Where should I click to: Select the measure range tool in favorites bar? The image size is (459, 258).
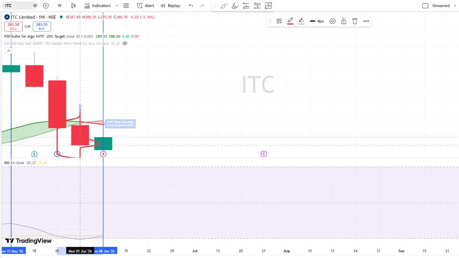[x=268, y=6]
